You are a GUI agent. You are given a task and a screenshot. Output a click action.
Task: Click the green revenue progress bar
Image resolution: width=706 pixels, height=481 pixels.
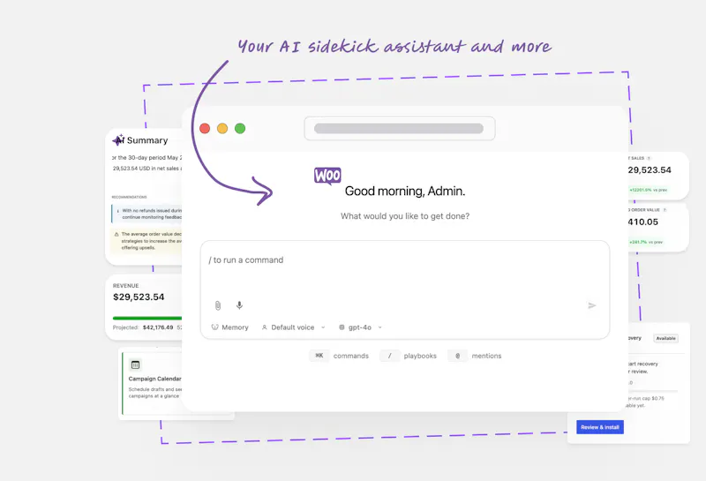(147, 318)
